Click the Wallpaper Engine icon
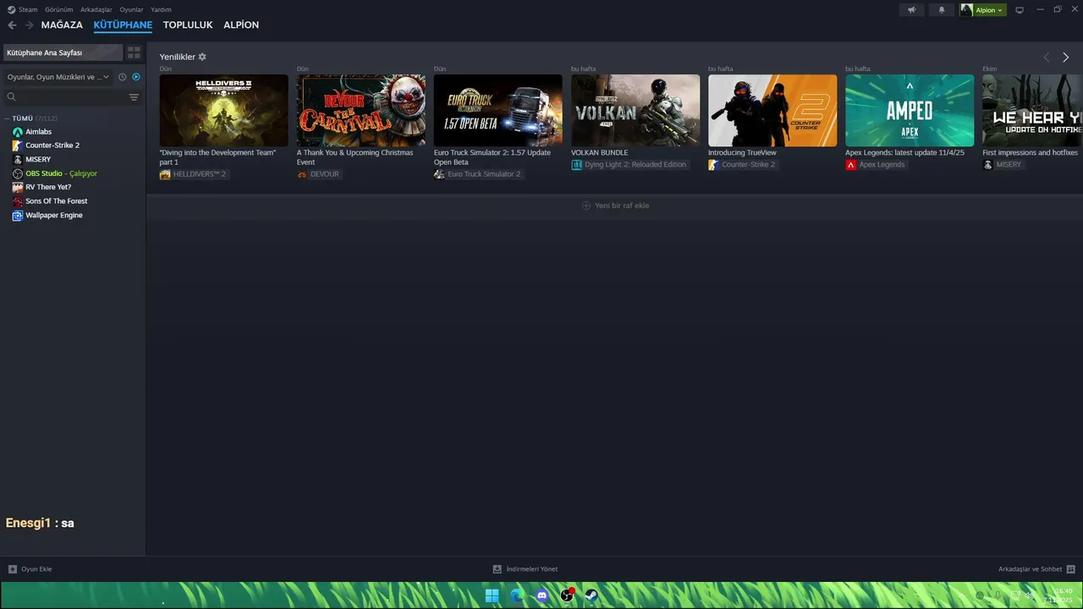This screenshot has width=1083, height=609. (18, 215)
